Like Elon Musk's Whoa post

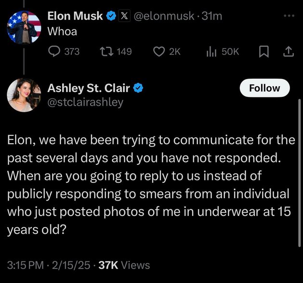click(x=167, y=52)
